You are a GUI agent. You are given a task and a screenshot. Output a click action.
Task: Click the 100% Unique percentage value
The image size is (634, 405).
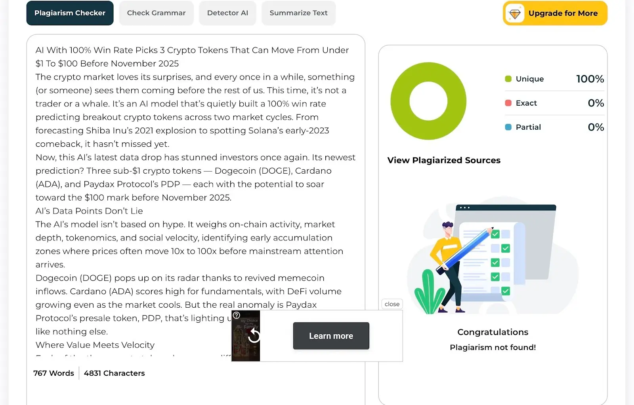590,79
